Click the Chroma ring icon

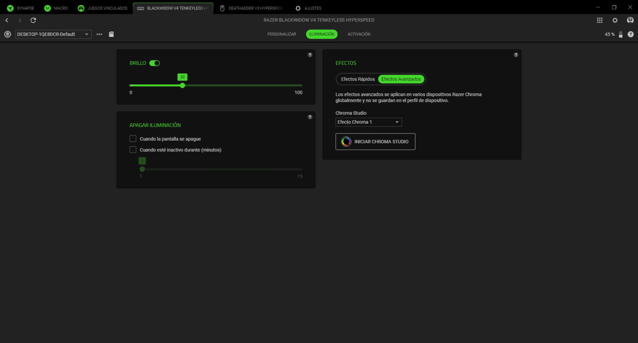coord(346,142)
